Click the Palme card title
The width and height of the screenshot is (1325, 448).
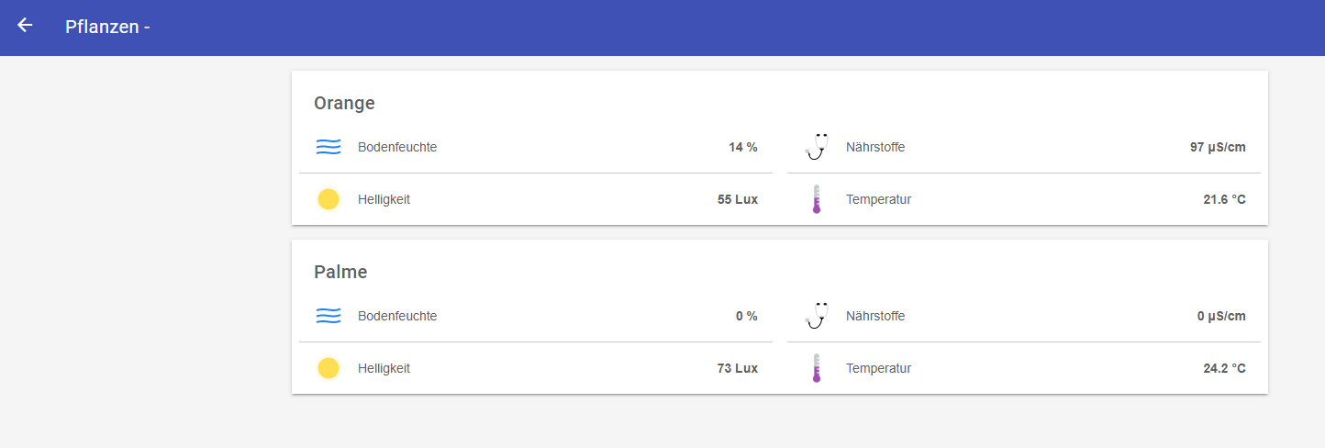coord(340,272)
